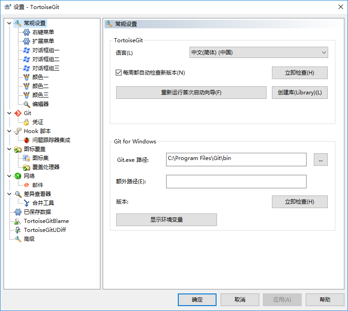The height and width of the screenshot is (311, 348).
Task: Select 高级 in the settings tree
Action: click(x=29, y=239)
